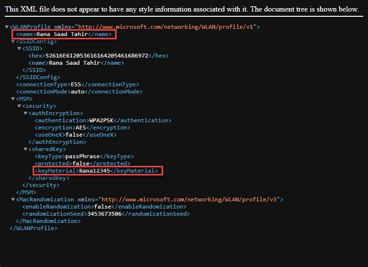Click the useOneX false line
Screen dimensions: 368x267
76,135
